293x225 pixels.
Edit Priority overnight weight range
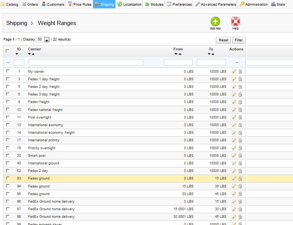tap(234, 148)
